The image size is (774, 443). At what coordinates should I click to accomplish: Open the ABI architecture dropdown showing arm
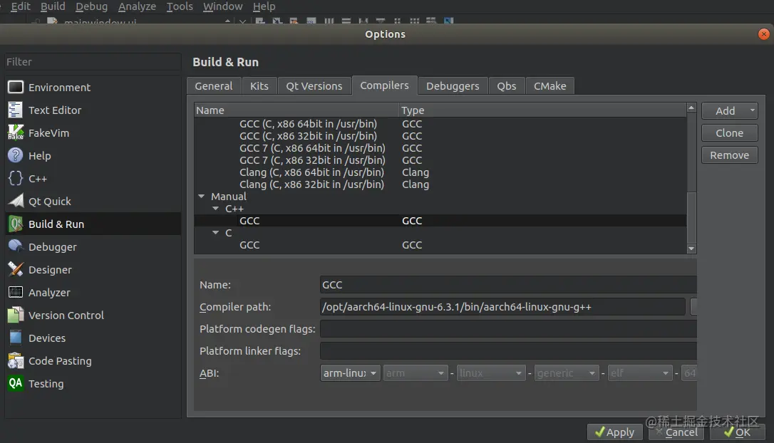click(x=415, y=373)
